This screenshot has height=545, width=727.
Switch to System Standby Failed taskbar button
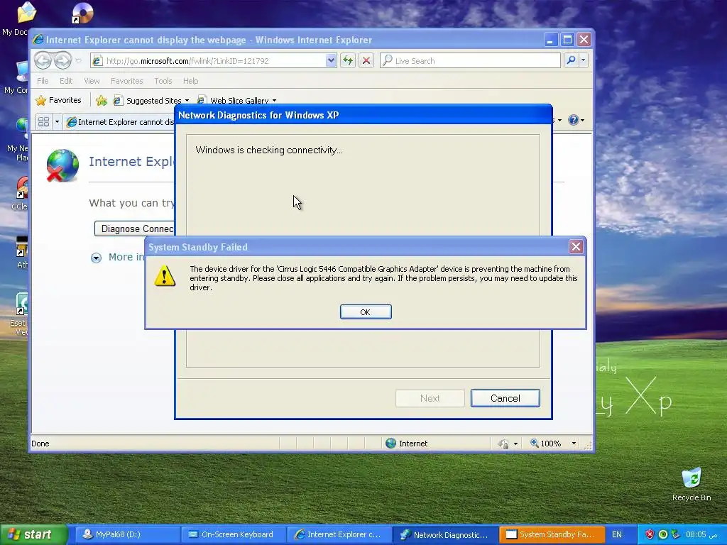click(552, 534)
